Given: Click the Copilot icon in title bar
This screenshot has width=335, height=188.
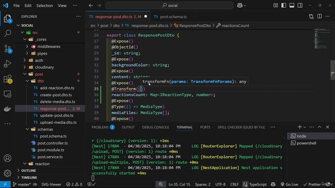Looking at the screenshot, I should [240, 6].
